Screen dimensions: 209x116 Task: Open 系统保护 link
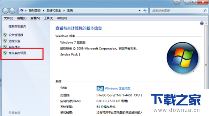(14, 47)
